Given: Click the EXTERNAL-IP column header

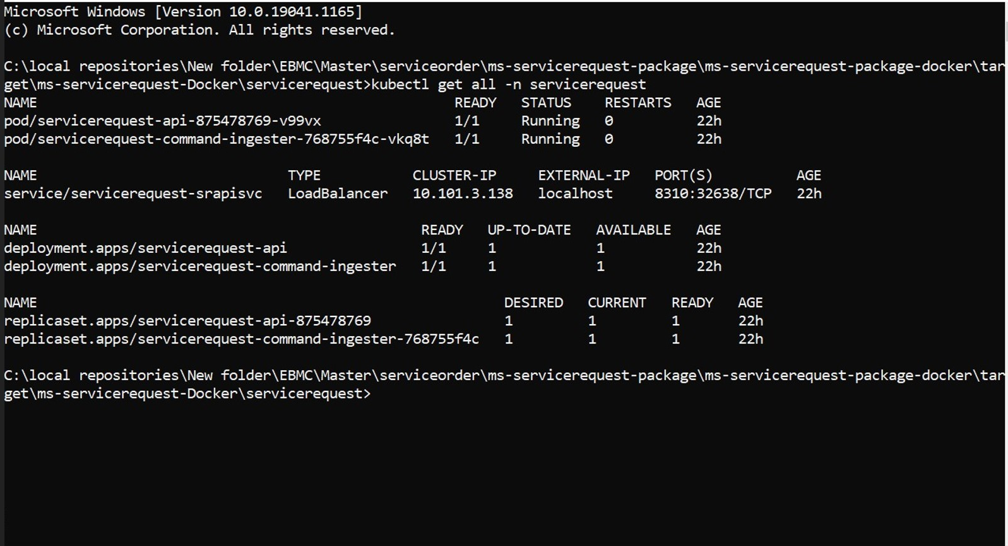Looking at the screenshot, I should coord(584,175).
